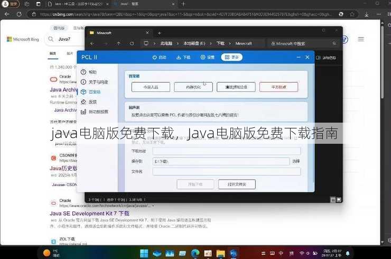Image resolution: width=391 pixels, height=259 pixels.
Task: Switch Explorer to details list view icon
Action: pyautogui.click(x=333, y=200)
